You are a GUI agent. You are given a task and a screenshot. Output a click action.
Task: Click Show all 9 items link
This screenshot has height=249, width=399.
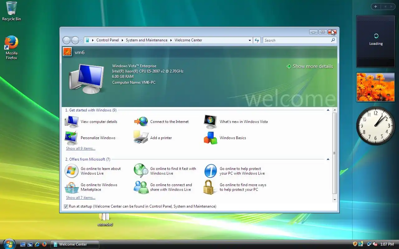pos(81,148)
